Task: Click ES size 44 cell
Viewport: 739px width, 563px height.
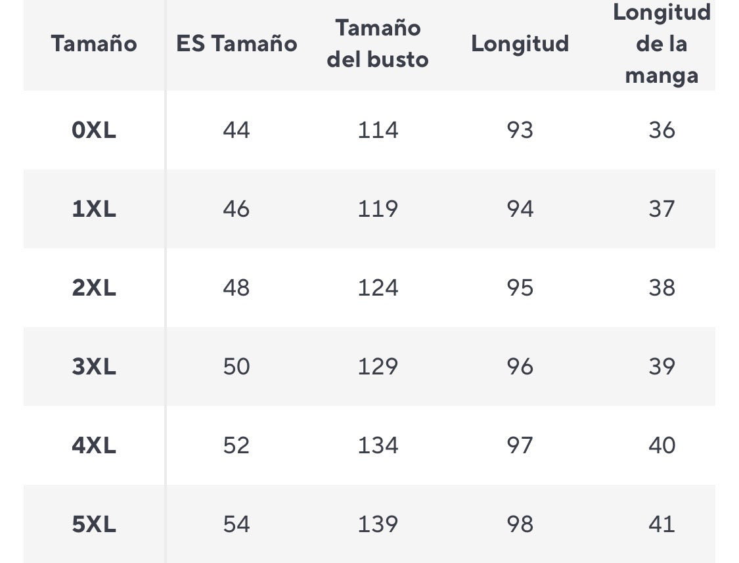Action: point(236,130)
